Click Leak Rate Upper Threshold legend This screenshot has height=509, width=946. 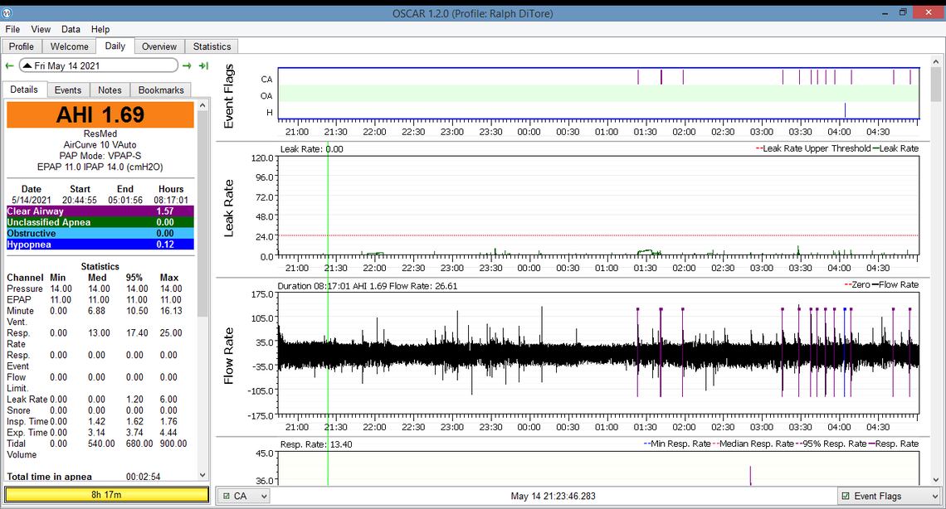coord(813,148)
